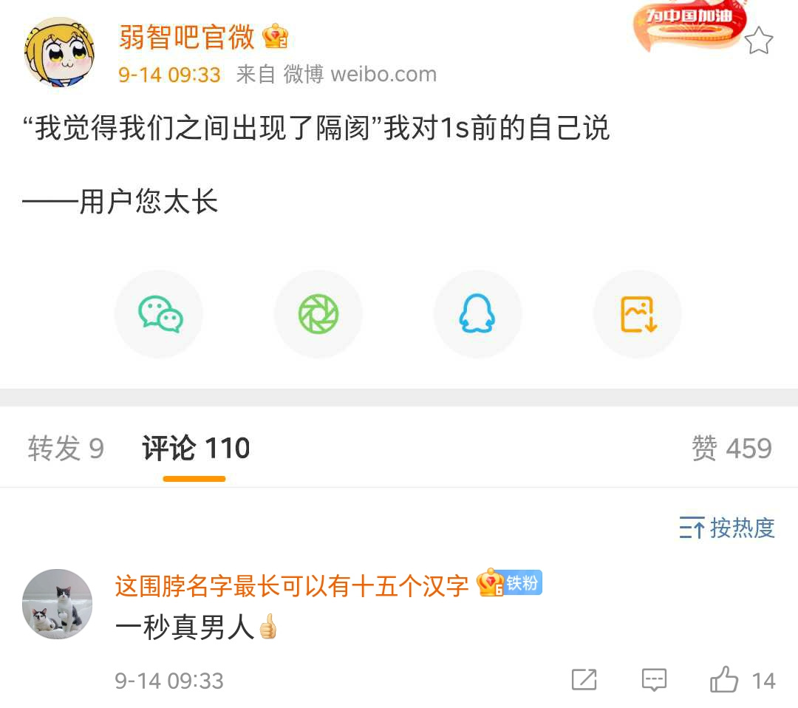Reply to the comment with the speech bubble icon

pos(654,680)
